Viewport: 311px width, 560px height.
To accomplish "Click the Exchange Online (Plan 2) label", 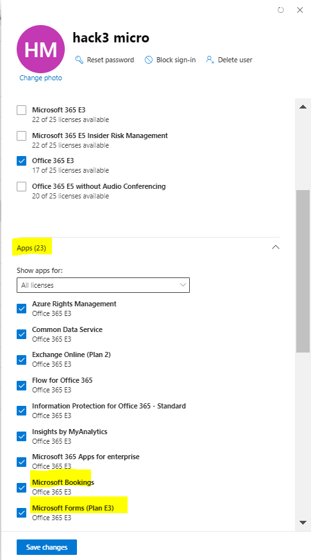I will [x=71, y=354].
